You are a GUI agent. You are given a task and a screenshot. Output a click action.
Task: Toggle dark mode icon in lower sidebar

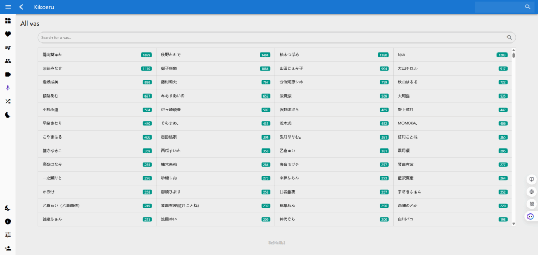[8, 208]
